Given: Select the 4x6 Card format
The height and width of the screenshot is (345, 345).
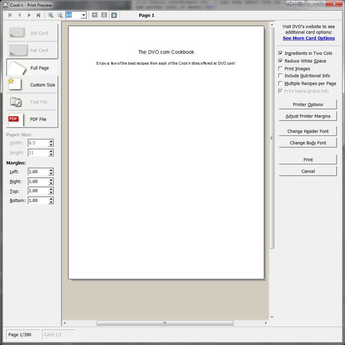Looking at the screenshot, I should (32, 50).
